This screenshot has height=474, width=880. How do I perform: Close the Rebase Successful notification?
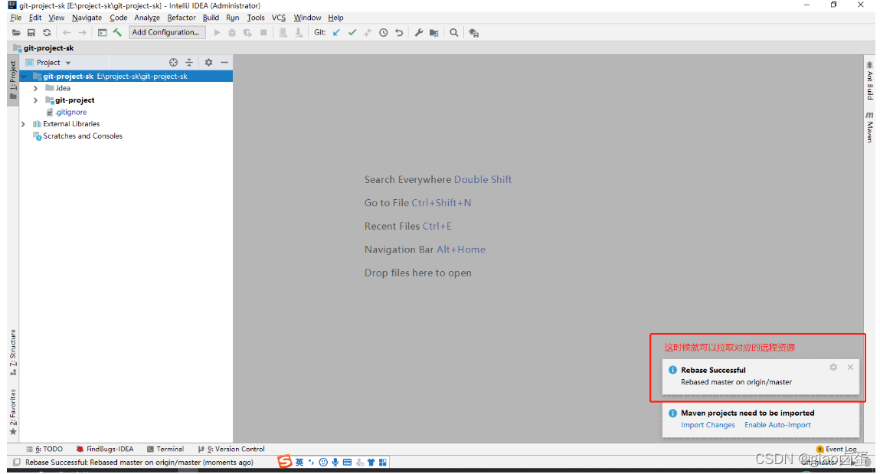pyautogui.click(x=850, y=367)
